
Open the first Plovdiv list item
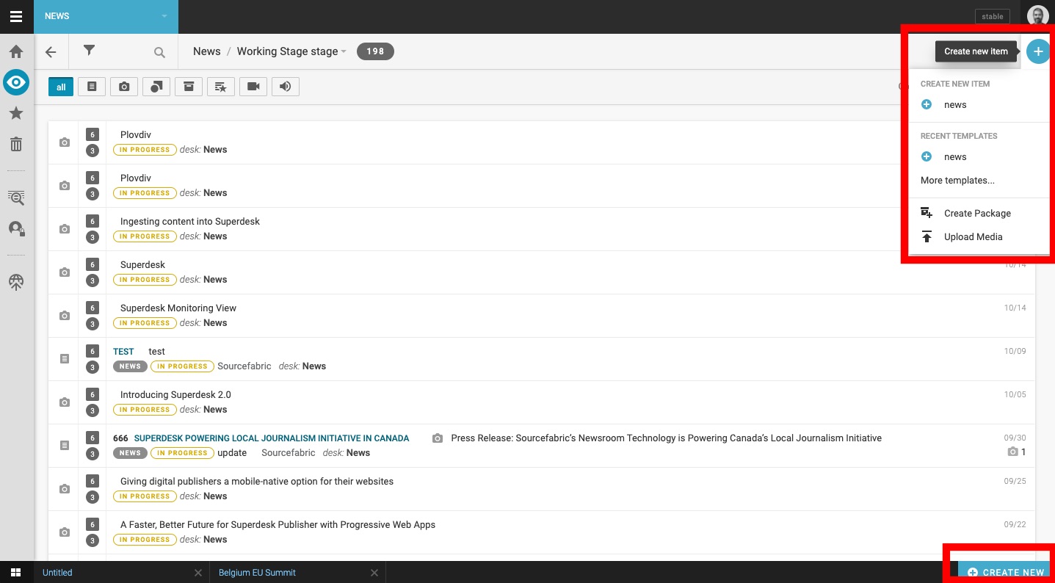[541, 142]
